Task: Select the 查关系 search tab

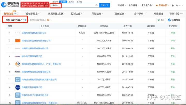Action: click(x=71, y=2)
